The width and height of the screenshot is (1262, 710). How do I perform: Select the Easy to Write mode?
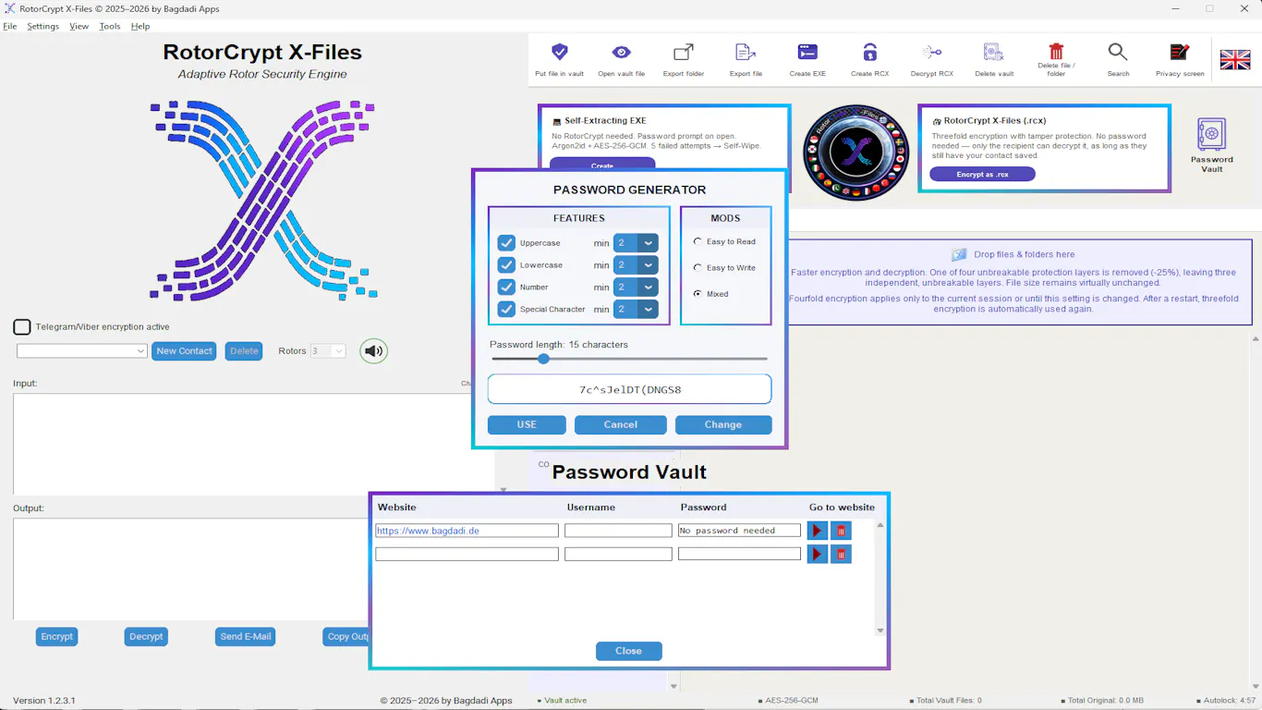click(698, 267)
